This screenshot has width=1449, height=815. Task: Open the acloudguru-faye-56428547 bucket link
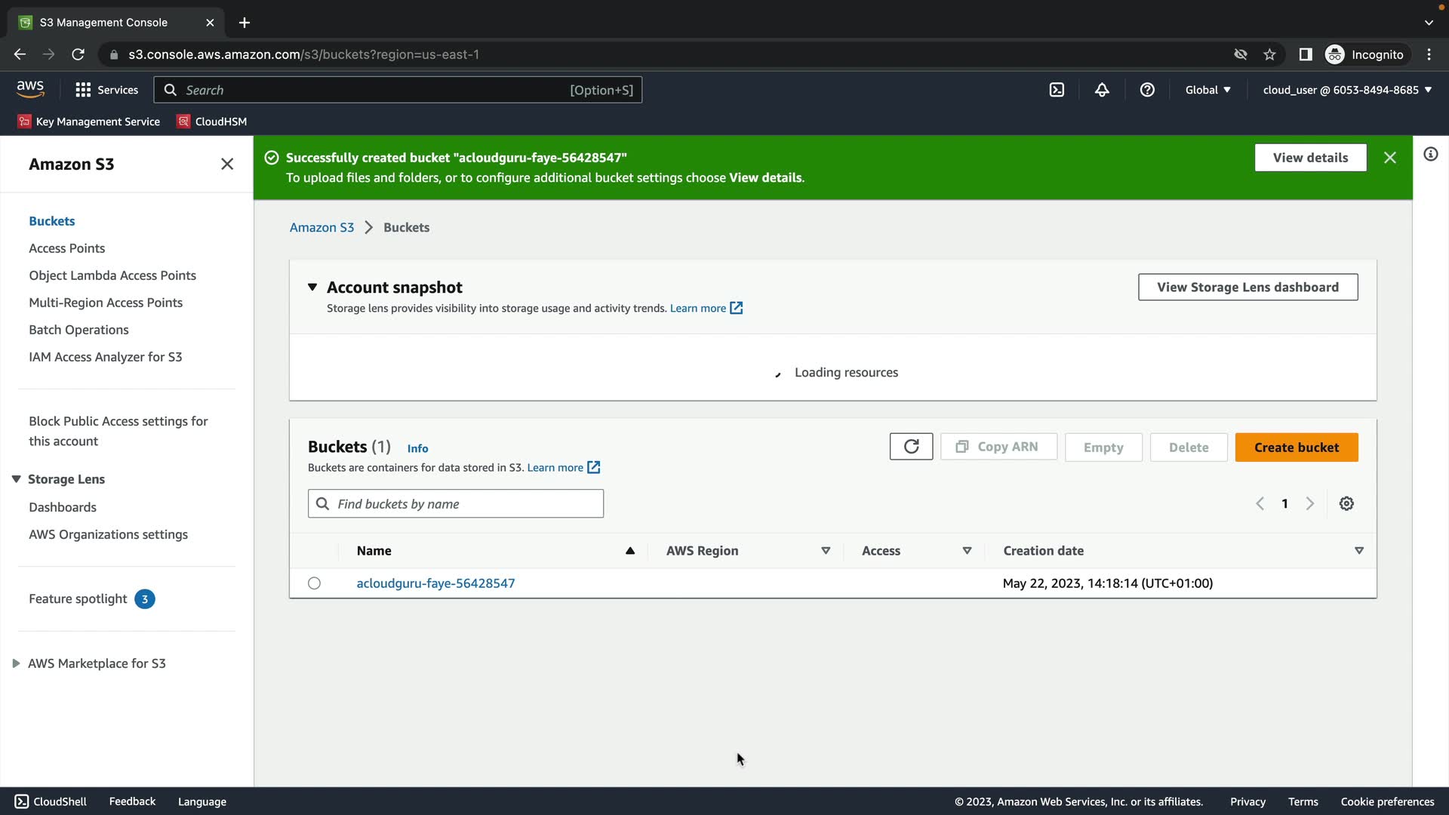pyautogui.click(x=435, y=583)
